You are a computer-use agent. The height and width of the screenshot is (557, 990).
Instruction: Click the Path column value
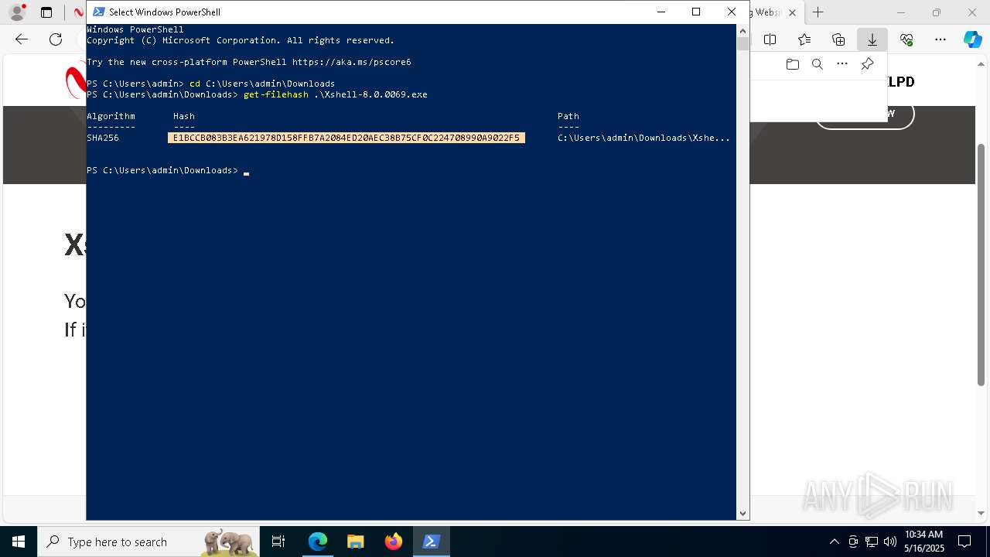click(643, 138)
